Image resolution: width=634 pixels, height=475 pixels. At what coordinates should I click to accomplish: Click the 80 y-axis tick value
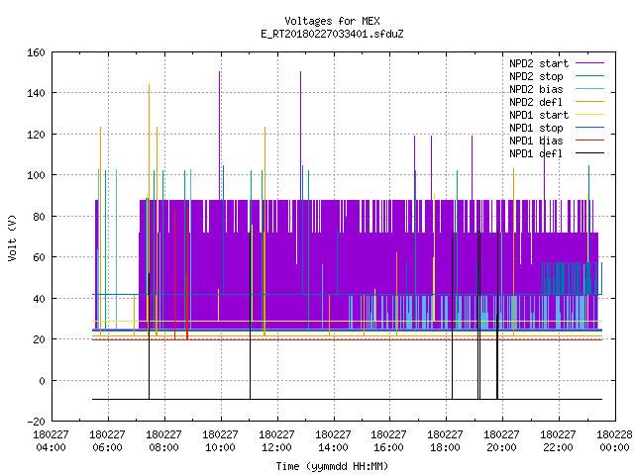[x=39, y=217]
